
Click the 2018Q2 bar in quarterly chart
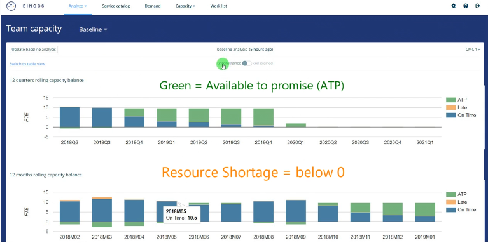69,117
